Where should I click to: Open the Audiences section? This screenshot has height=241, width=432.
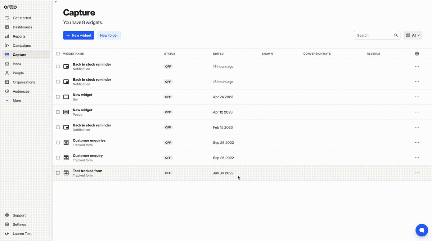coord(21,91)
